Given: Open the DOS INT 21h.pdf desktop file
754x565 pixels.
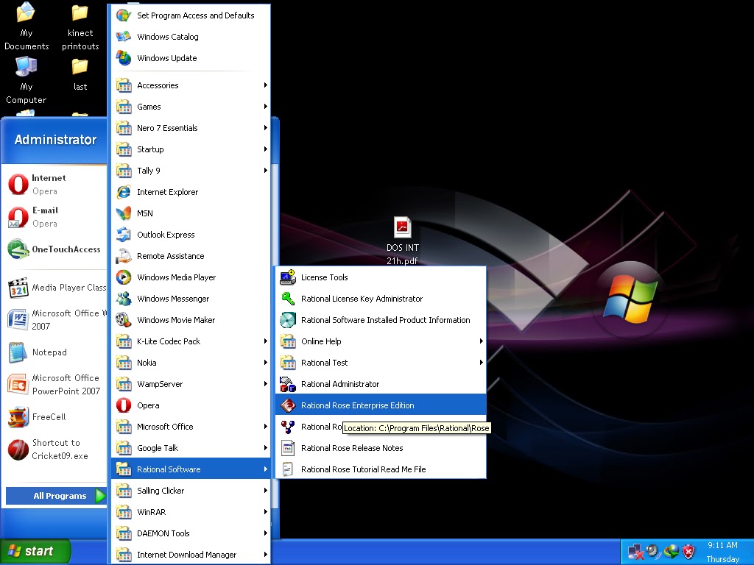Looking at the screenshot, I should click(403, 241).
